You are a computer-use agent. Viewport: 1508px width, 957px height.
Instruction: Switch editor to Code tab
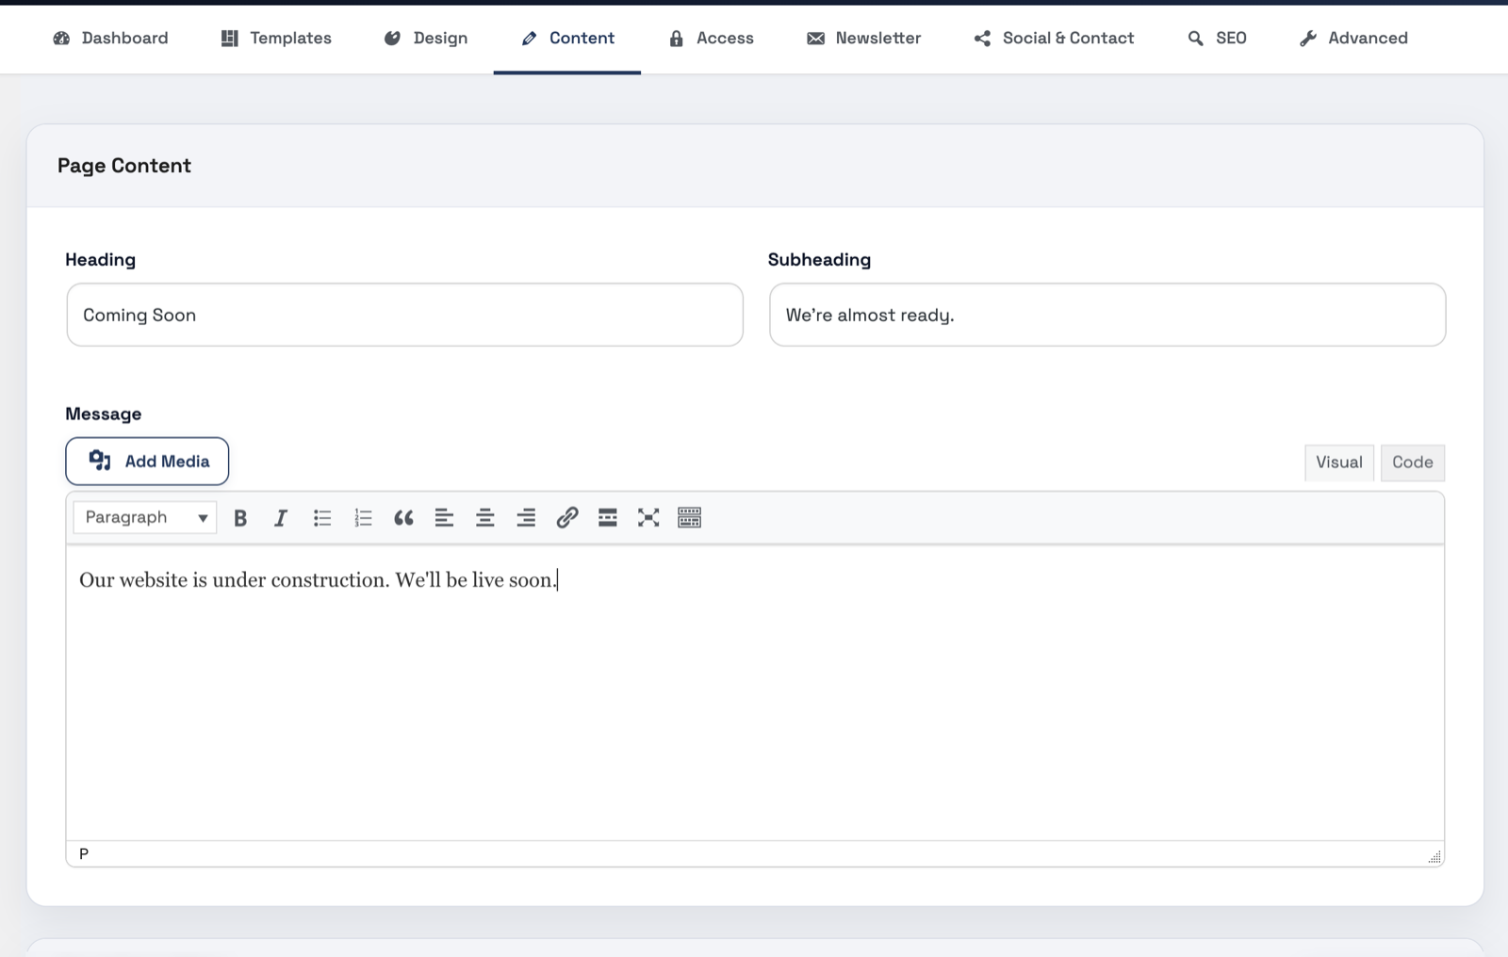coord(1412,462)
